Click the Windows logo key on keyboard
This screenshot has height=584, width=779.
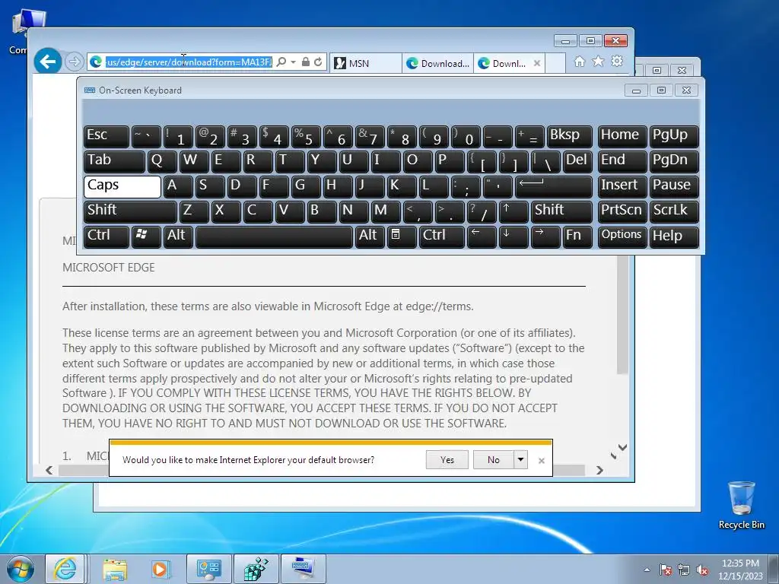coord(146,237)
